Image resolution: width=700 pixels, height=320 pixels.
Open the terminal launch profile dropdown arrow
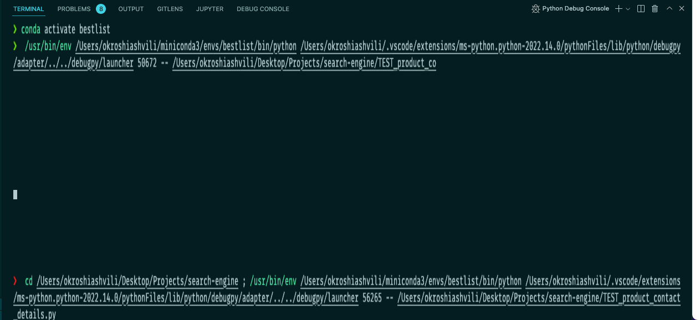point(627,9)
